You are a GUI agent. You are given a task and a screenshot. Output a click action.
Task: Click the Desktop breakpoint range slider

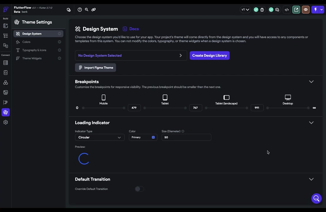(288, 108)
